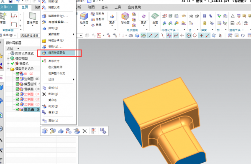
Task: Expand the 模型视图 tree node
Action: (8, 58)
